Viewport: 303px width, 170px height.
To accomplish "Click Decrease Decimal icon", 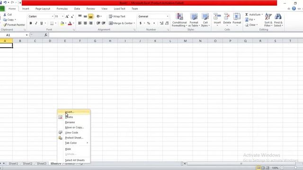I will tap(167, 23).
